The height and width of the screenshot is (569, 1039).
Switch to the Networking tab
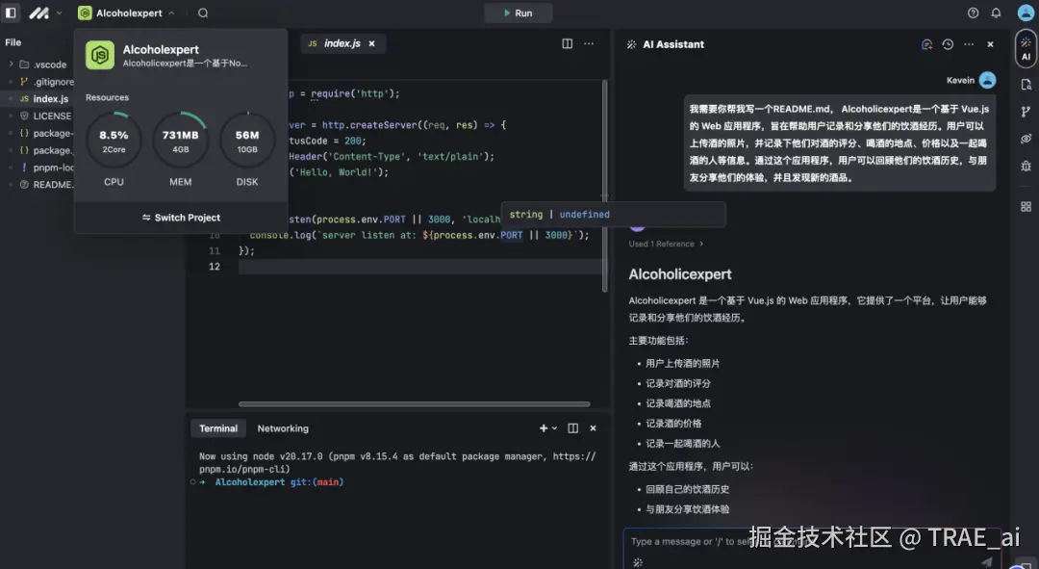coord(283,427)
